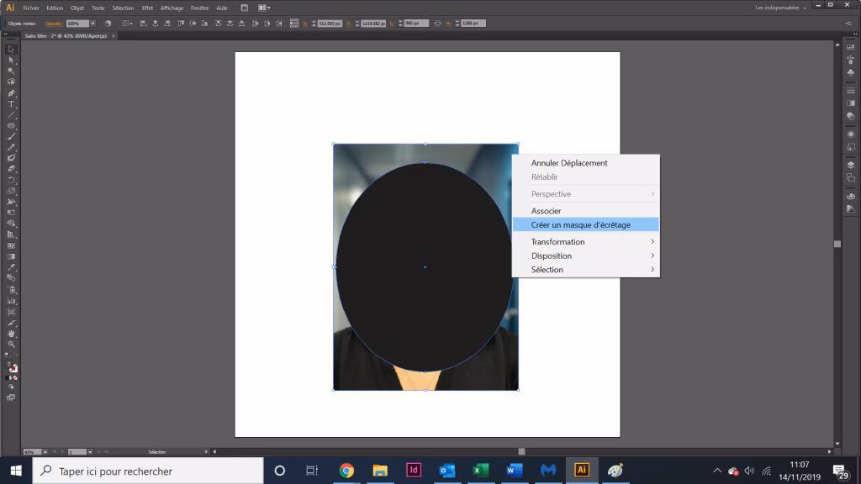Click Annuler Déplacement in the context menu
This screenshot has width=861, height=484.
pyautogui.click(x=568, y=162)
